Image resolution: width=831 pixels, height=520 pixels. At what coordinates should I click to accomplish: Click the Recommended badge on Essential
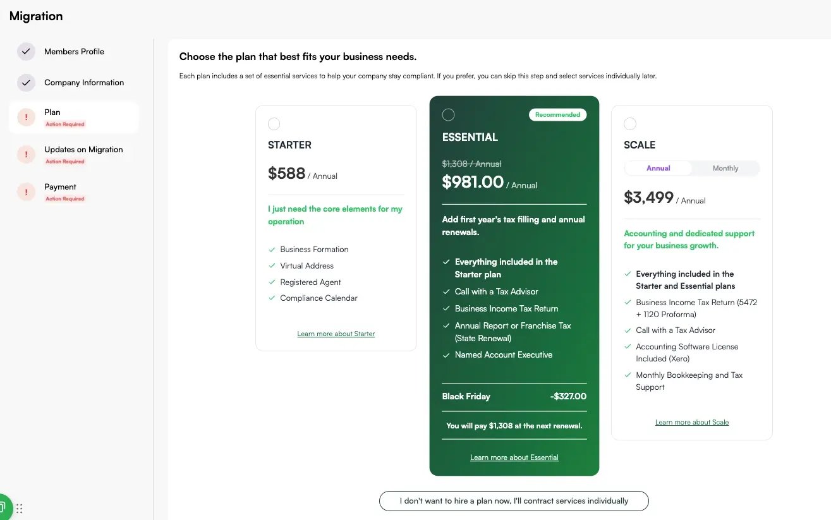(x=557, y=114)
